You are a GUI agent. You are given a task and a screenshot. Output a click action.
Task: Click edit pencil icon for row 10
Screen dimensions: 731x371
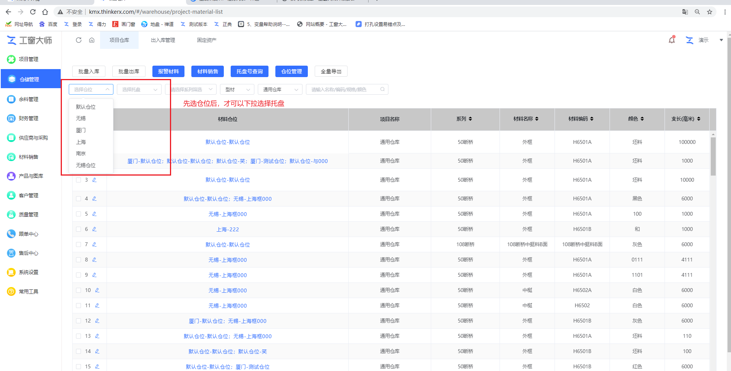(97, 290)
